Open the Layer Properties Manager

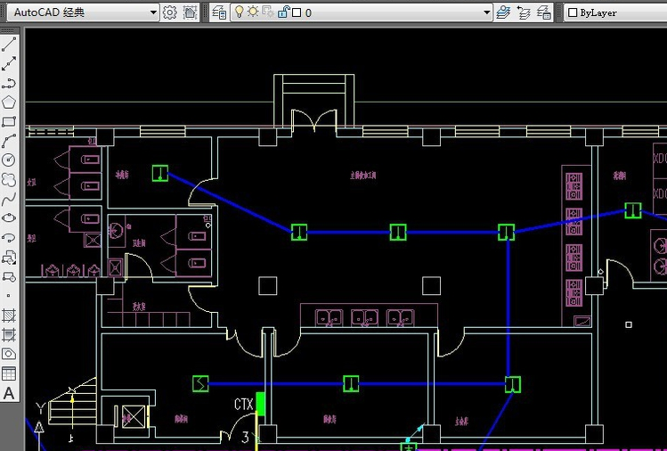pos(219,12)
